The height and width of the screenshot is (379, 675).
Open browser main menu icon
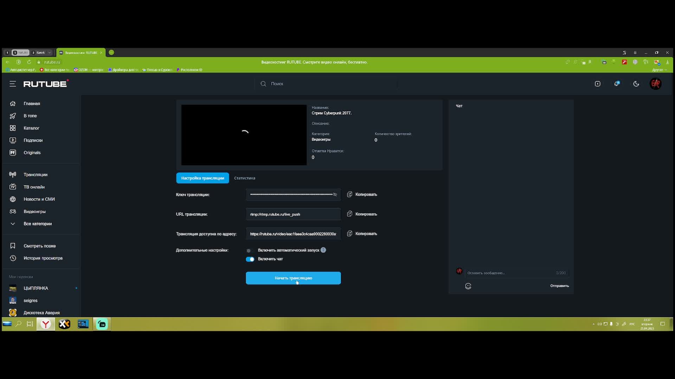coord(635,53)
